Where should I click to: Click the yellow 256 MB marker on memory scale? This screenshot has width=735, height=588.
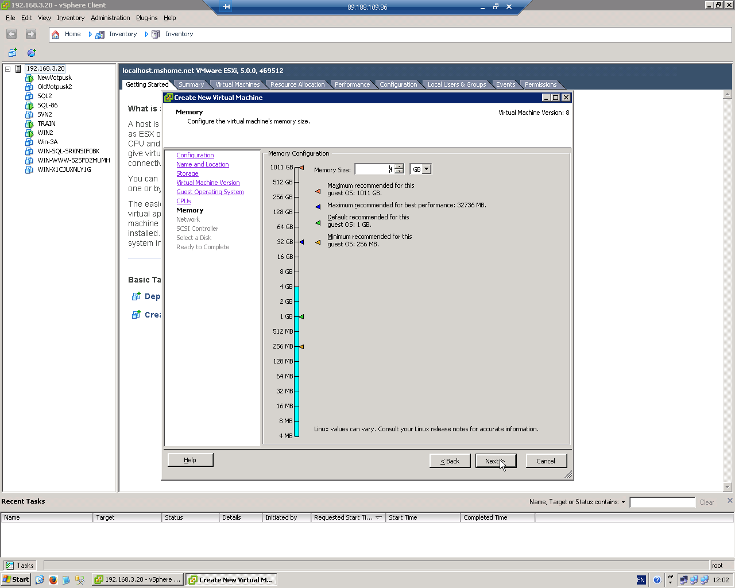301,346
